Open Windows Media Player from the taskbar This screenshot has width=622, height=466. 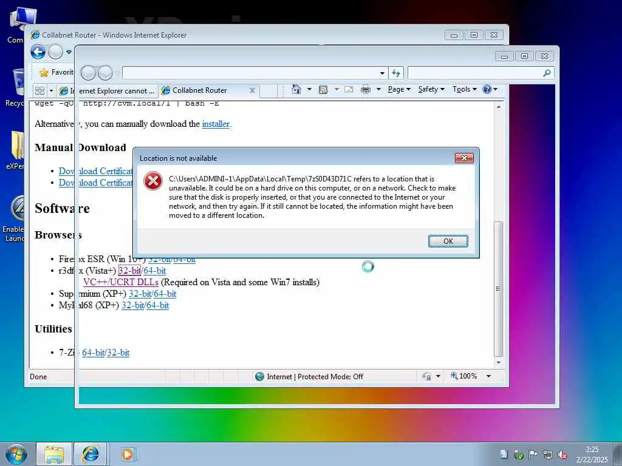(x=128, y=454)
